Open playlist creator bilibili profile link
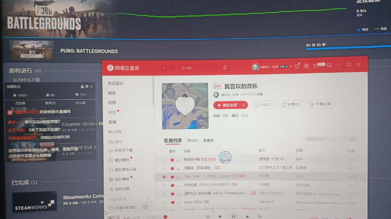The height and width of the screenshot is (219, 391). pos(229,94)
